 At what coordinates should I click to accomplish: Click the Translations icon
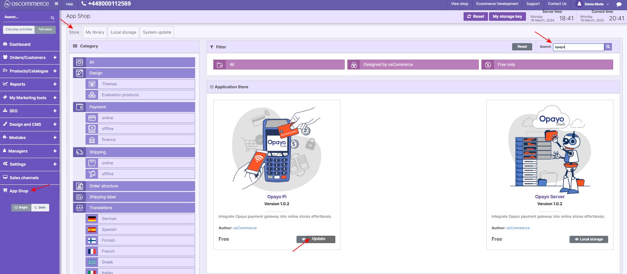80,208
